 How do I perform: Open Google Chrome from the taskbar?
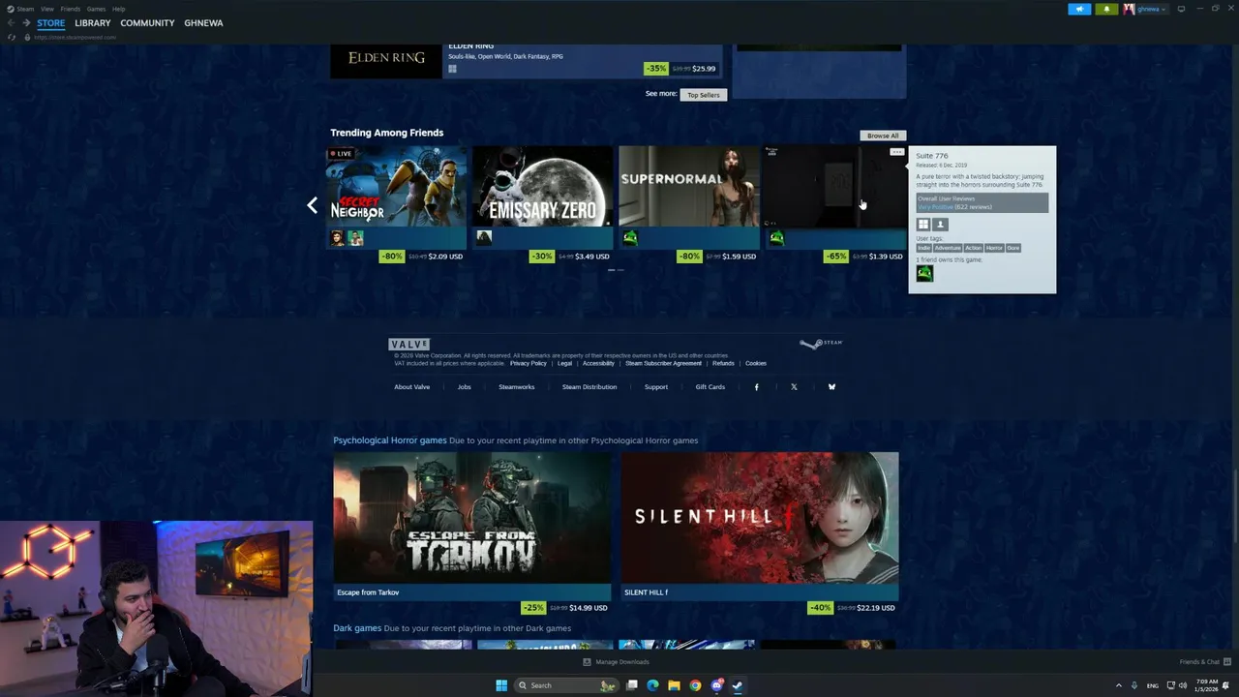click(695, 685)
